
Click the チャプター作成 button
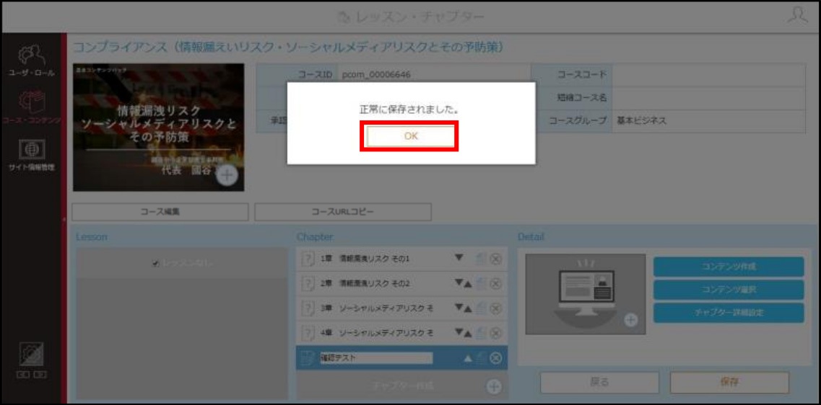(402, 386)
